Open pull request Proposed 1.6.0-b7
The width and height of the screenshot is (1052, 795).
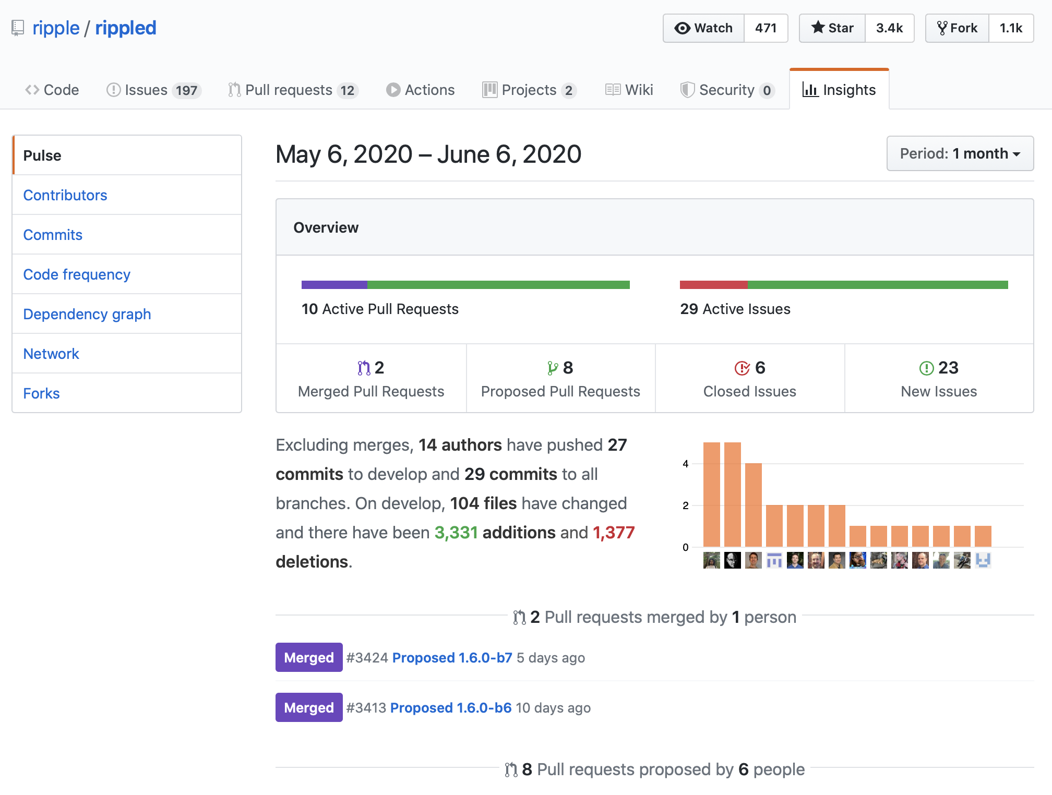tap(452, 658)
